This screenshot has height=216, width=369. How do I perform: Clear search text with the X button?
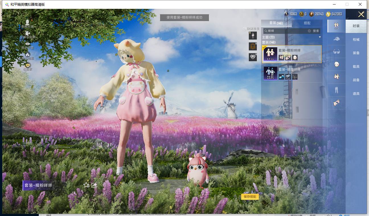pyautogui.click(x=309, y=31)
